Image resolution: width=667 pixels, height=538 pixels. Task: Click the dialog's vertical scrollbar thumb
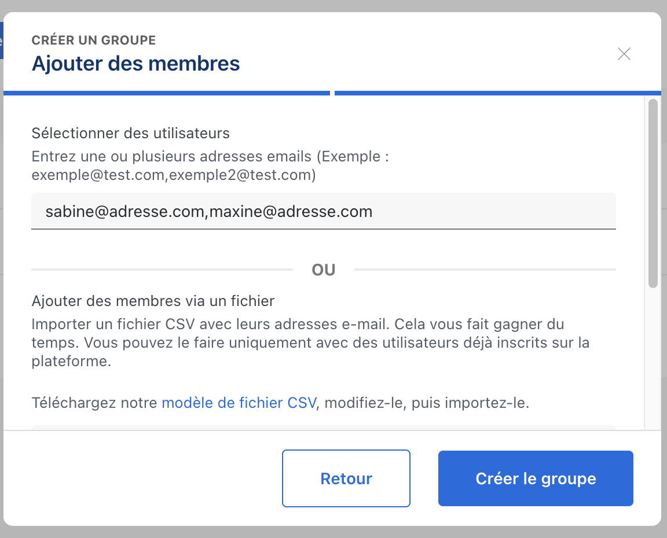click(x=653, y=193)
